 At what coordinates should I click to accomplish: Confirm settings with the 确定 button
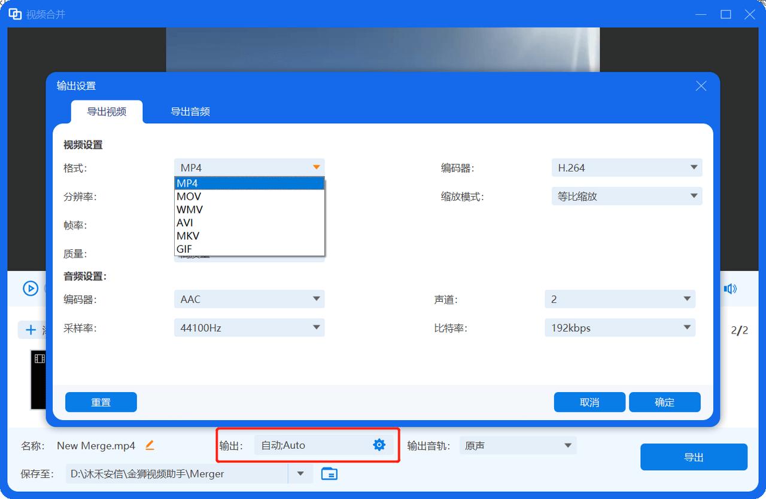pyautogui.click(x=664, y=402)
